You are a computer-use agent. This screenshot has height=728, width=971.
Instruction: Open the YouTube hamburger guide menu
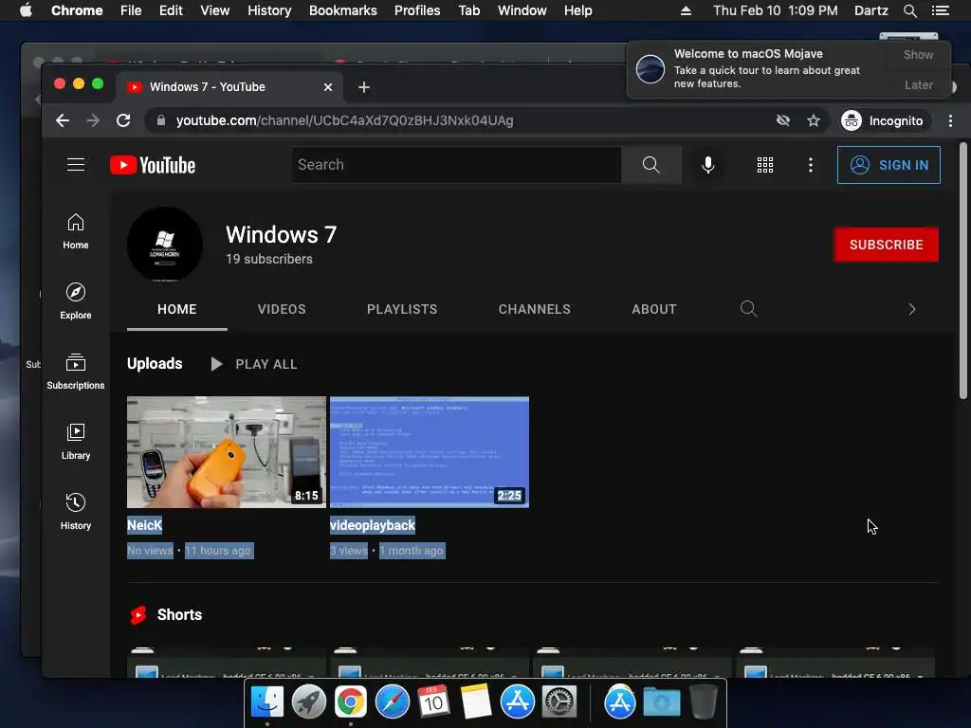(x=76, y=165)
